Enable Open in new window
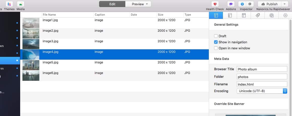The height and width of the screenshot is (116, 292). click(216, 48)
